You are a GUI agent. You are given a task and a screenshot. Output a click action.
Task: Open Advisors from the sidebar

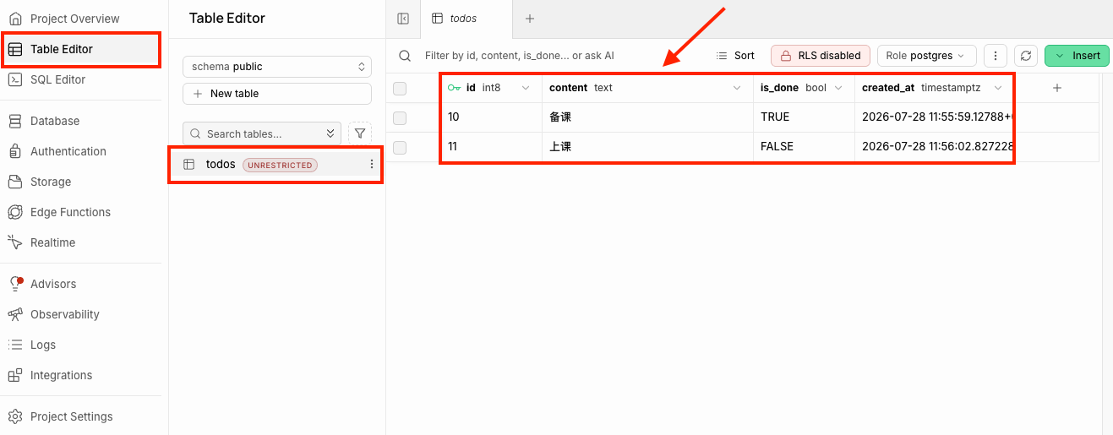click(x=53, y=284)
